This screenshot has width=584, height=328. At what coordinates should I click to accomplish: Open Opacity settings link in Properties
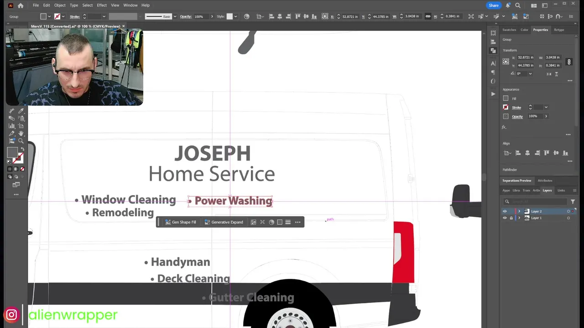point(517,116)
